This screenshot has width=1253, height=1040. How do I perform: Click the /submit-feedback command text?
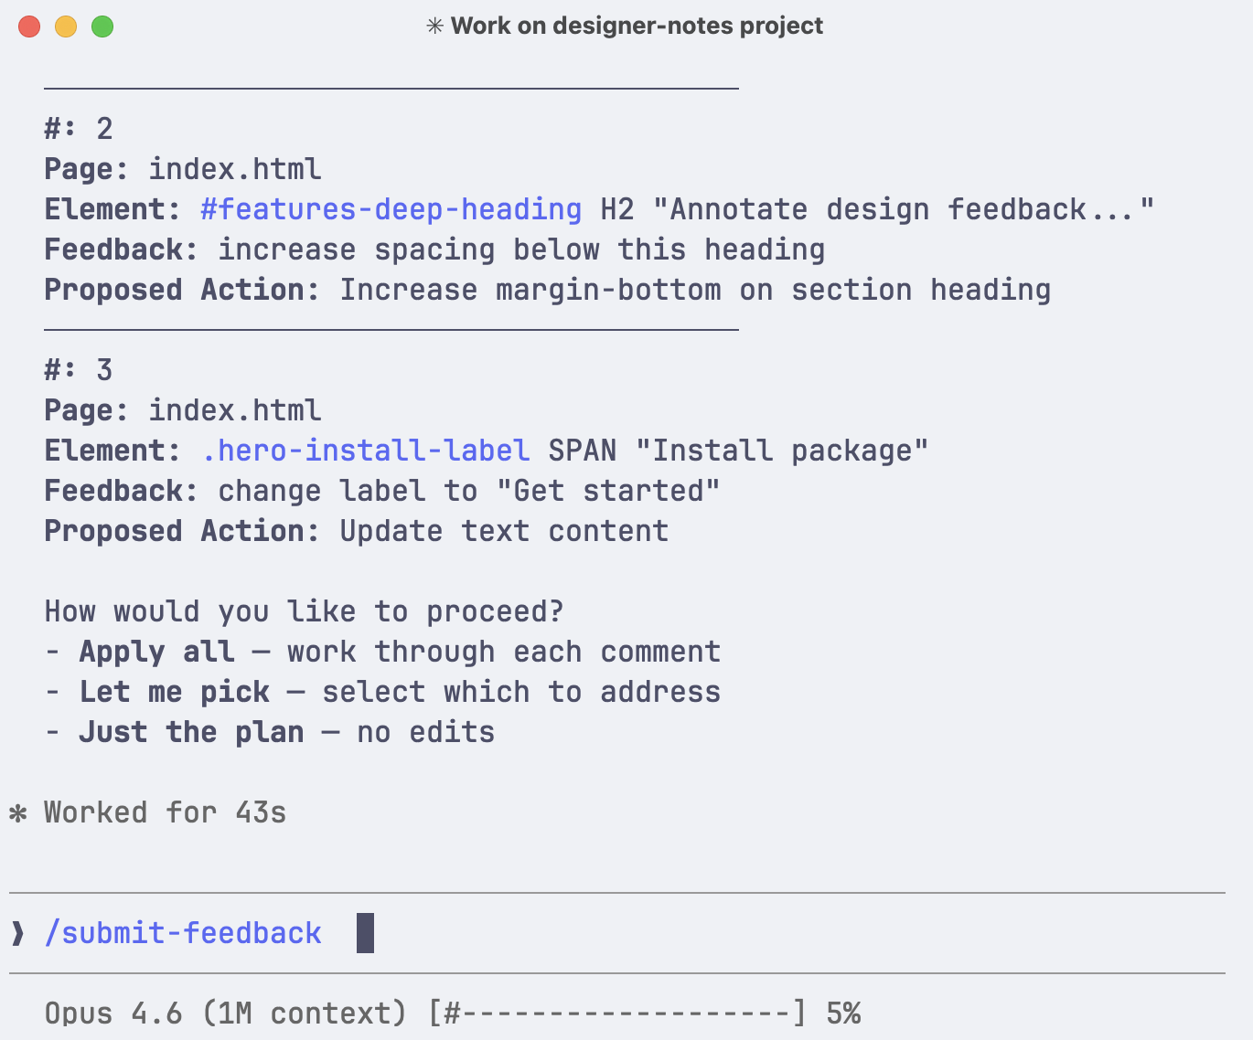184,933
